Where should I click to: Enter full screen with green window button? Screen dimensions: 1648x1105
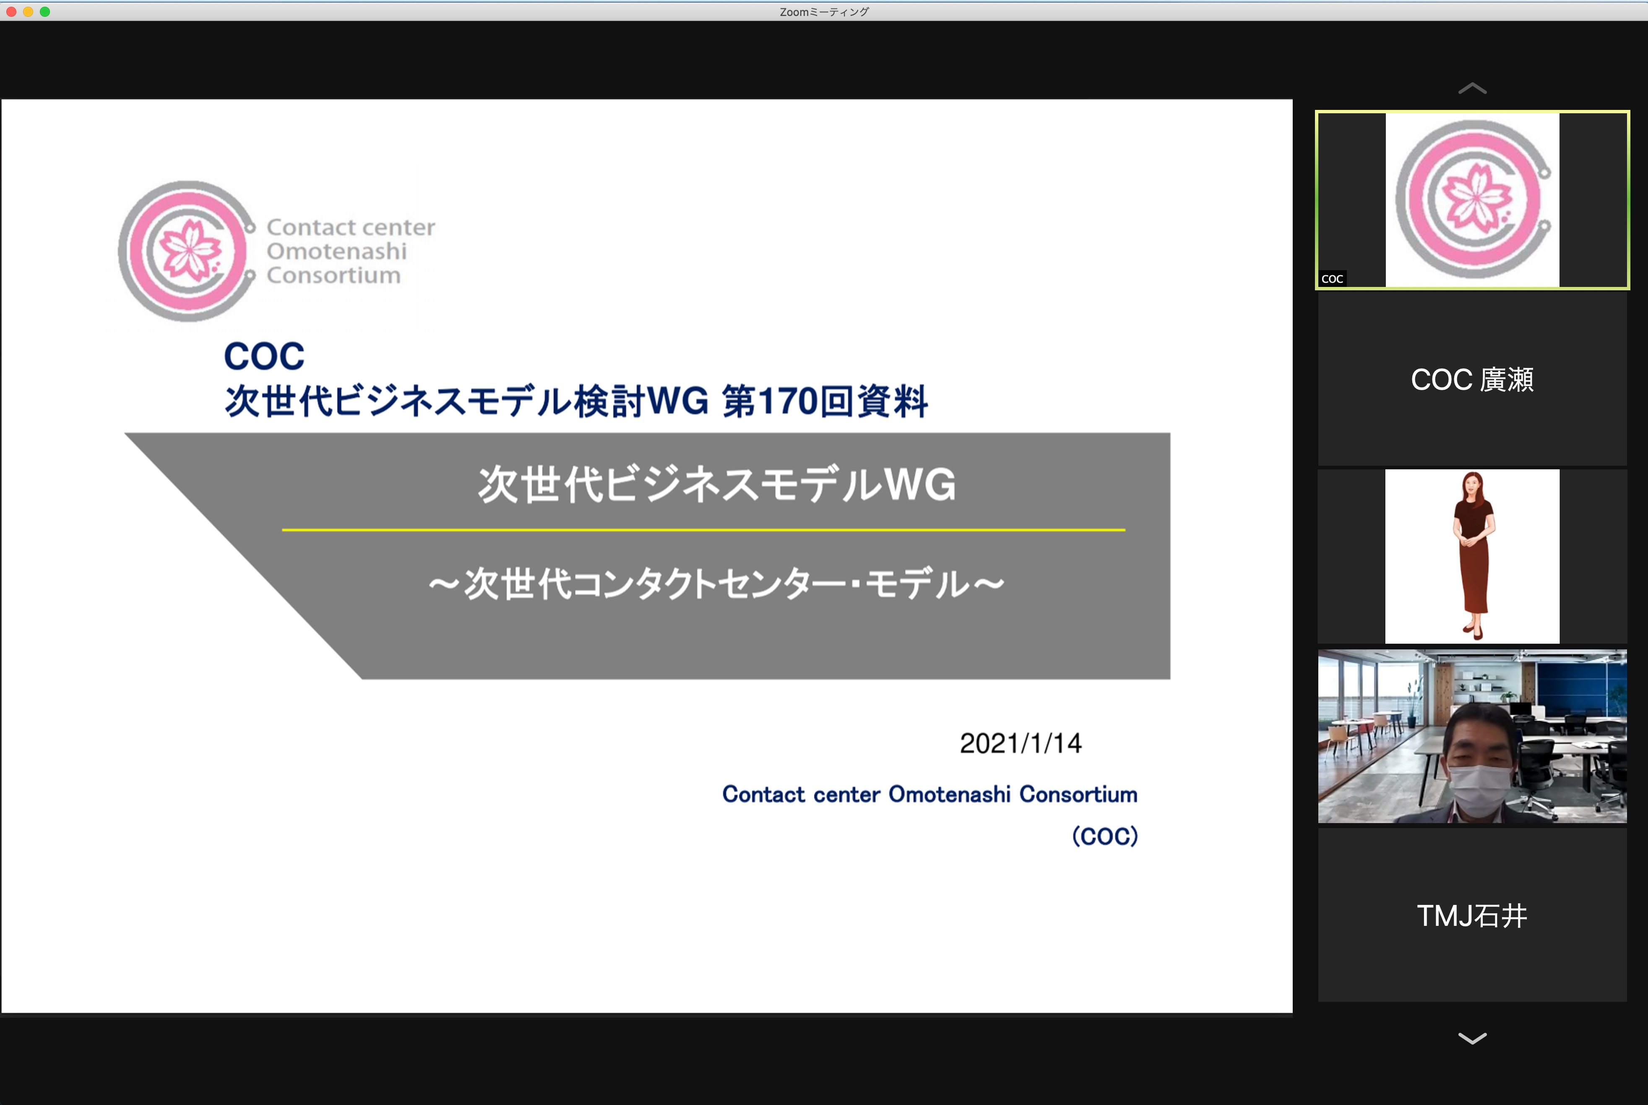pyautogui.click(x=45, y=11)
